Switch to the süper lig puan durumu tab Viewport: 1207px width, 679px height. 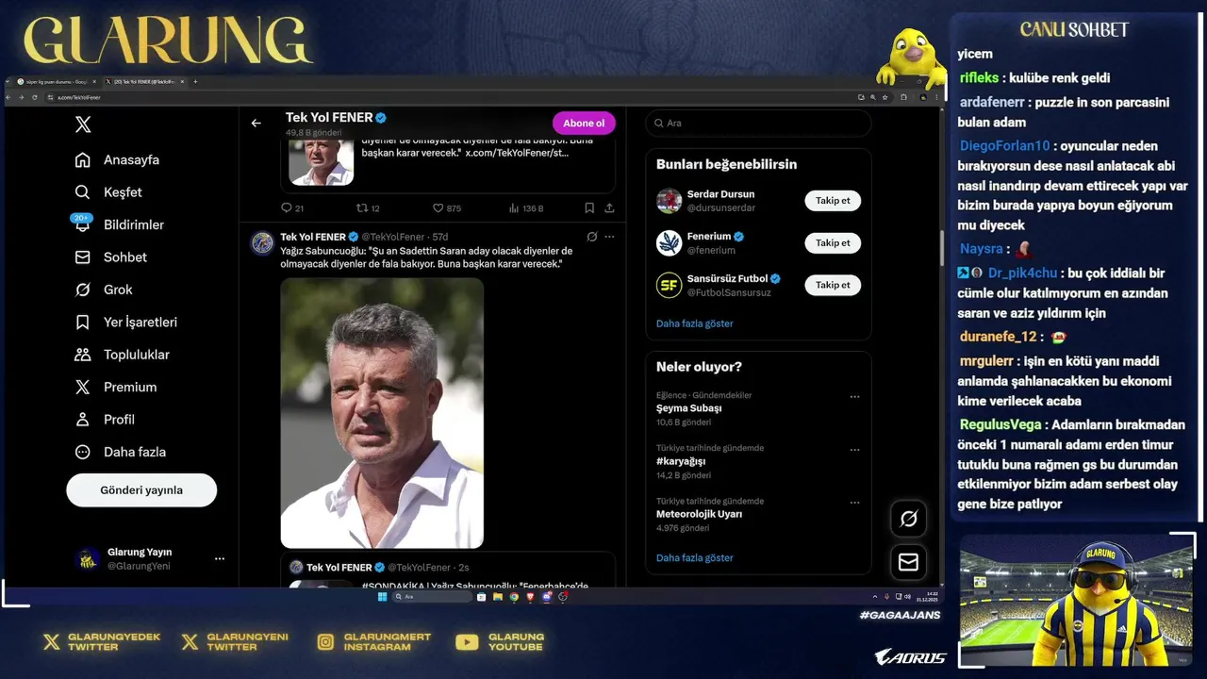(56, 82)
